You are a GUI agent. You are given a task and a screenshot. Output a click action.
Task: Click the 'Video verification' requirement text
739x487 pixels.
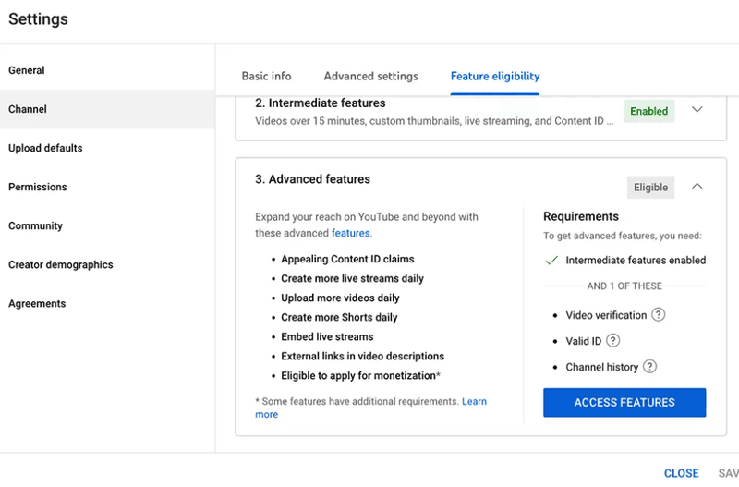point(606,315)
